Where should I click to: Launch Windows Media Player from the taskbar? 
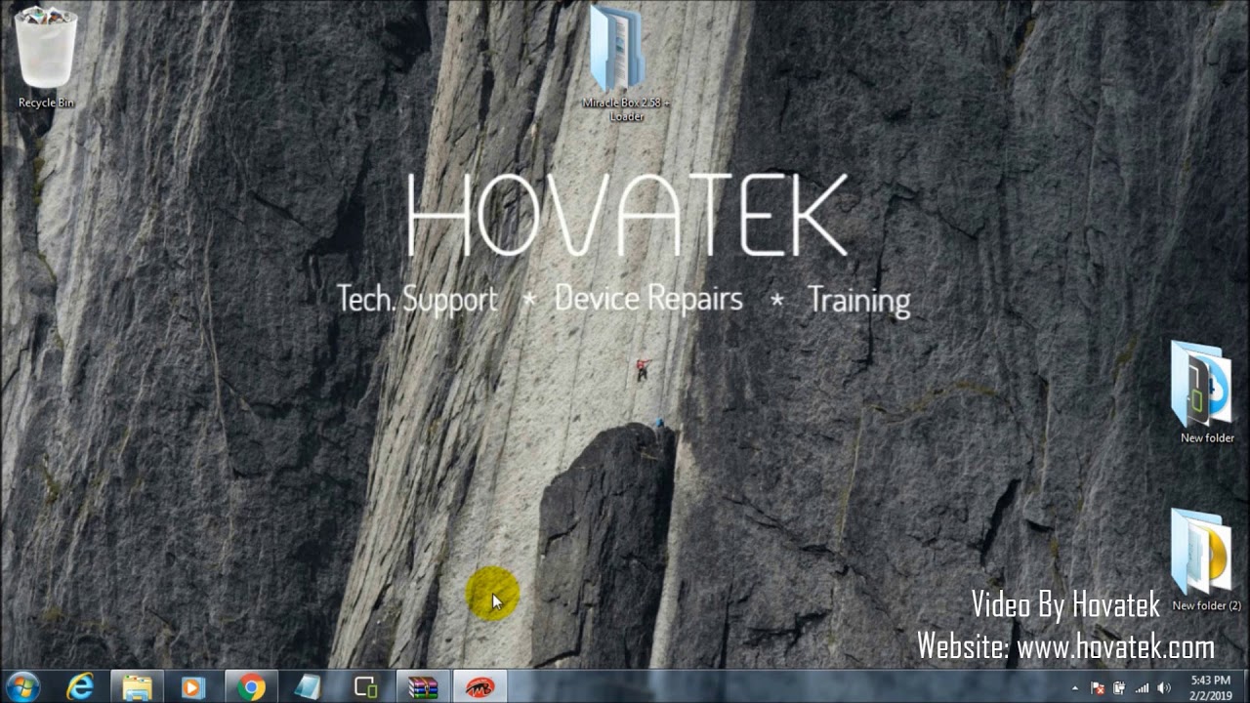(193, 687)
